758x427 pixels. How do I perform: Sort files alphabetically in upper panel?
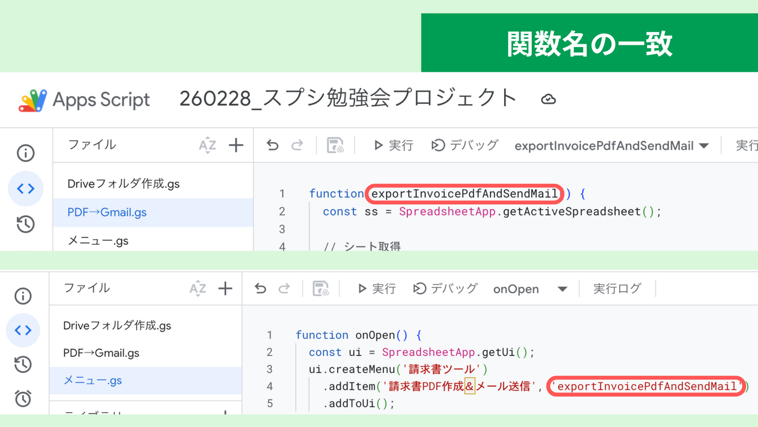click(207, 145)
